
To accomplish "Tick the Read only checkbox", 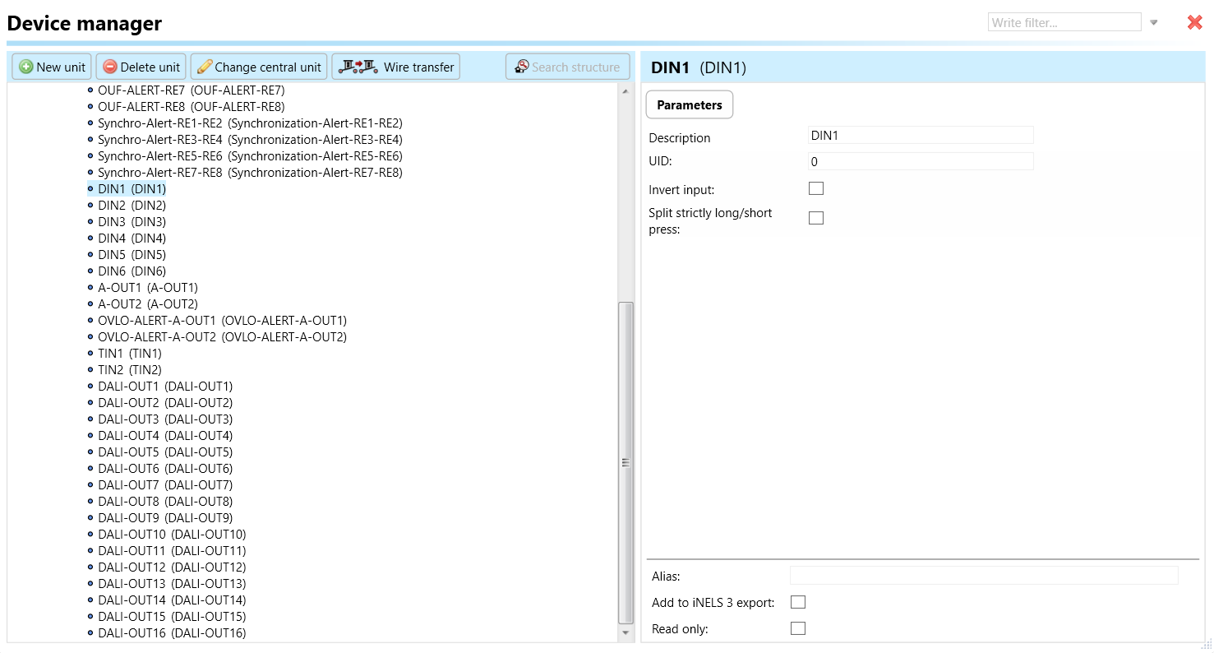I will point(797,629).
